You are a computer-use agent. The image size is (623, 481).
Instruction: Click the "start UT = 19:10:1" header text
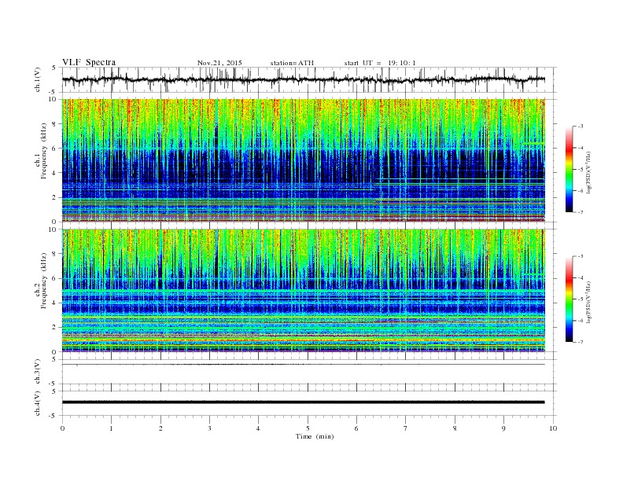[x=380, y=63]
